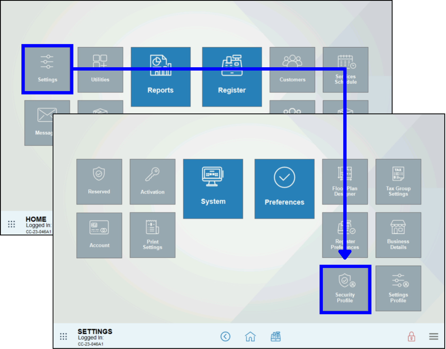Open the Security Profile tile
Screen dimensions: 446x349
[345, 289]
